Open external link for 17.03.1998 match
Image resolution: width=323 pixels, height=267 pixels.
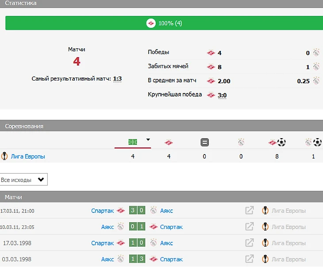click(x=249, y=243)
